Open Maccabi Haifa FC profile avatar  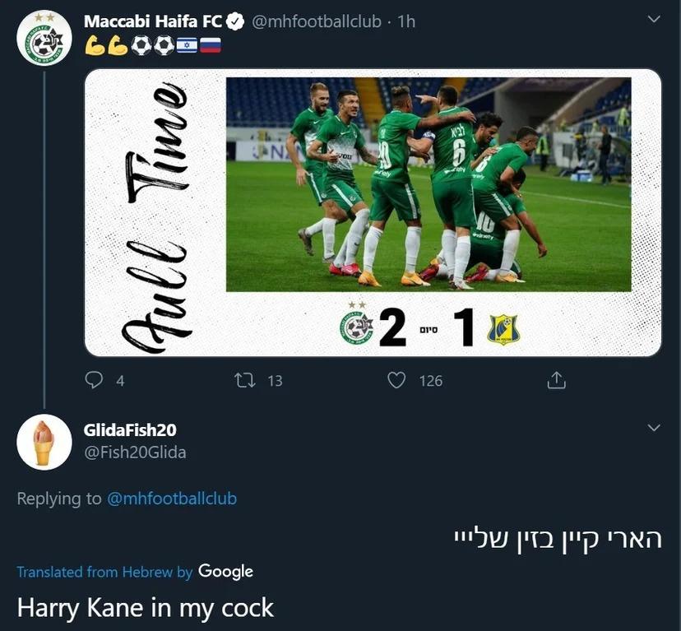click(44, 38)
